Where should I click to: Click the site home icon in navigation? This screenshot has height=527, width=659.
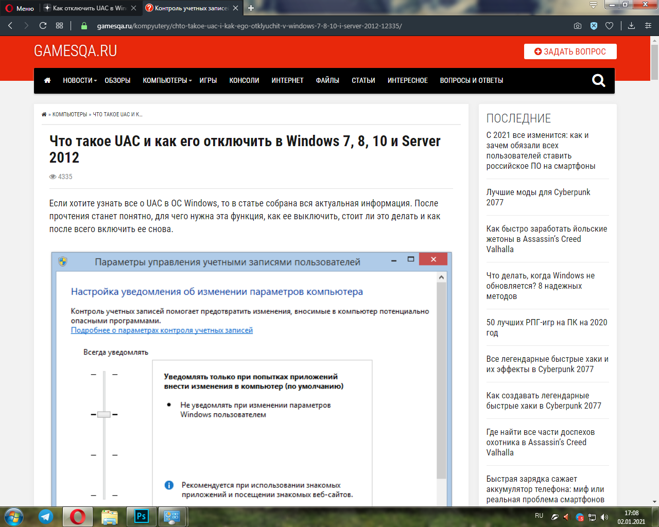click(47, 80)
